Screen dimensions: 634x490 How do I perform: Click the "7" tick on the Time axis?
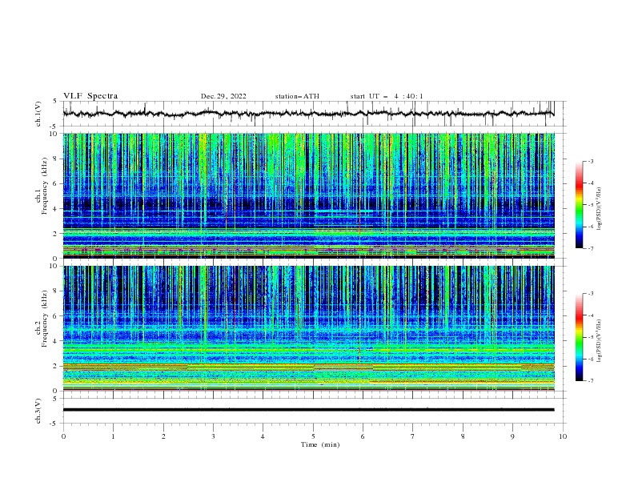pyautogui.click(x=413, y=436)
